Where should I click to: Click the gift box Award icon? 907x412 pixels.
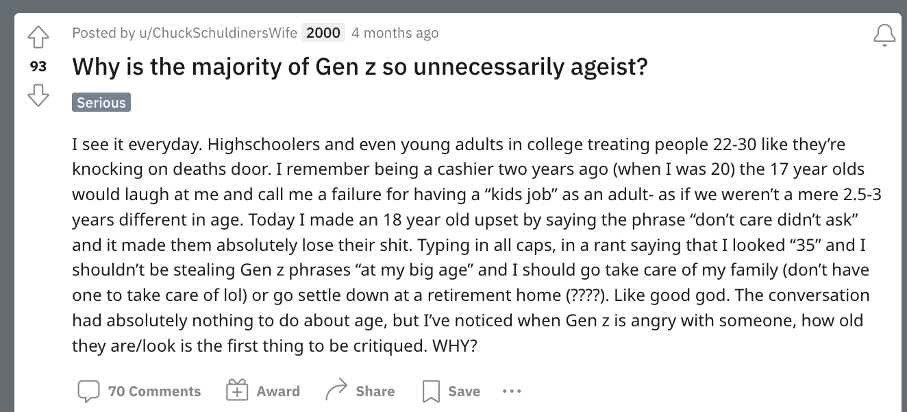point(236,391)
